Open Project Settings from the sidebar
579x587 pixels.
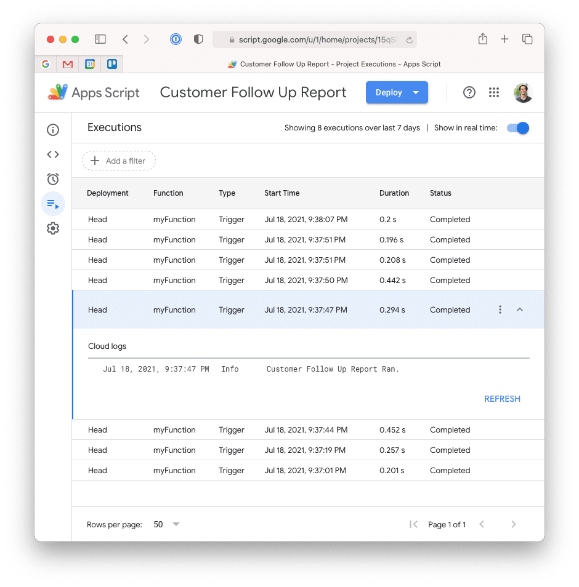52,228
